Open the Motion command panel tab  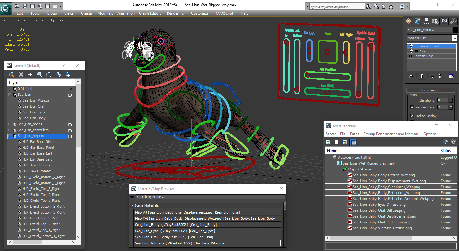pos(435,21)
